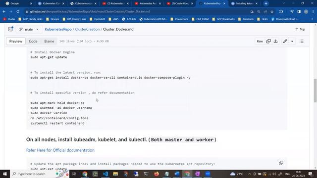Viewport: 317px width, 178px height.
Task: Switch to Installing kubeadm tab
Action: click(245, 3)
